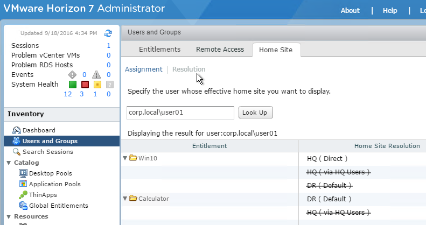Click the red System Health status icon

point(85,85)
